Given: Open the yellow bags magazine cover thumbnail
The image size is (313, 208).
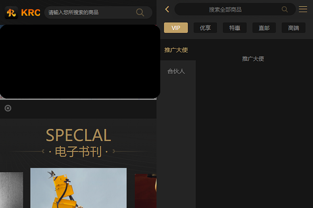Looking at the screenshot, I should click(79, 188).
